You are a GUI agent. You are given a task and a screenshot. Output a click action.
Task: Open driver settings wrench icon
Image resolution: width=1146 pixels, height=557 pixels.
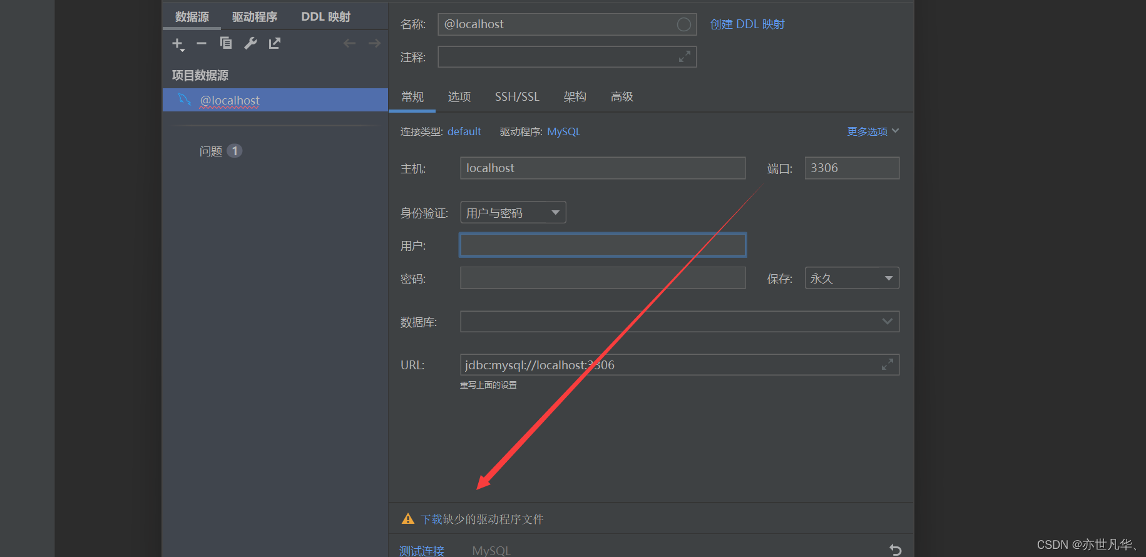tap(250, 43)
